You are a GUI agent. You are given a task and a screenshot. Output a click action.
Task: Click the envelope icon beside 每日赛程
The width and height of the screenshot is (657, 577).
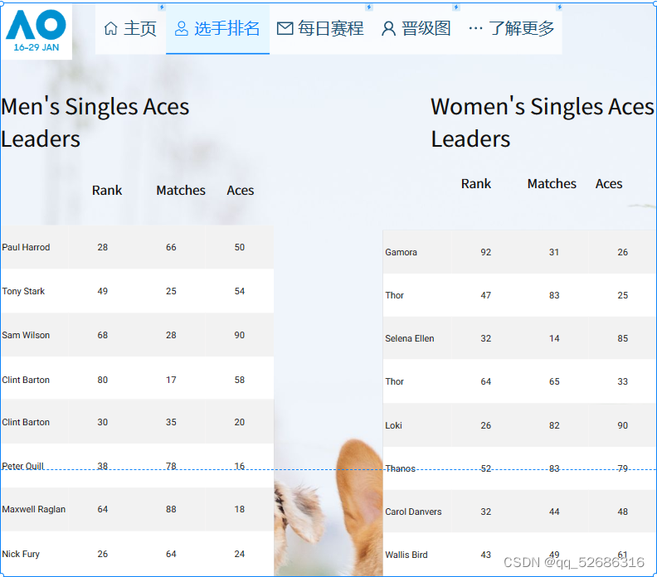285,28
